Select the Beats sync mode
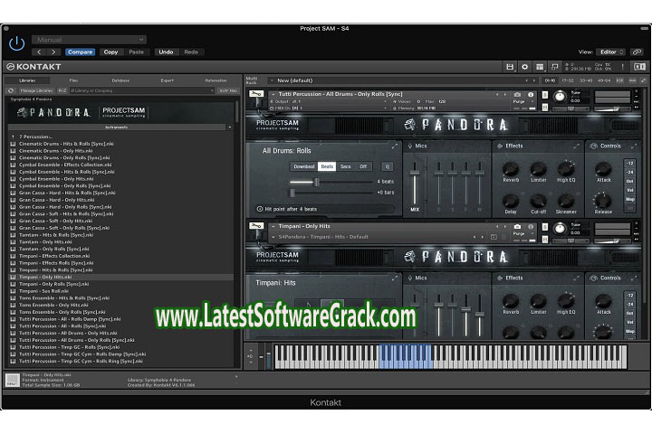The image size is (652, 434). pyautogui.click(x=327, y=166)
